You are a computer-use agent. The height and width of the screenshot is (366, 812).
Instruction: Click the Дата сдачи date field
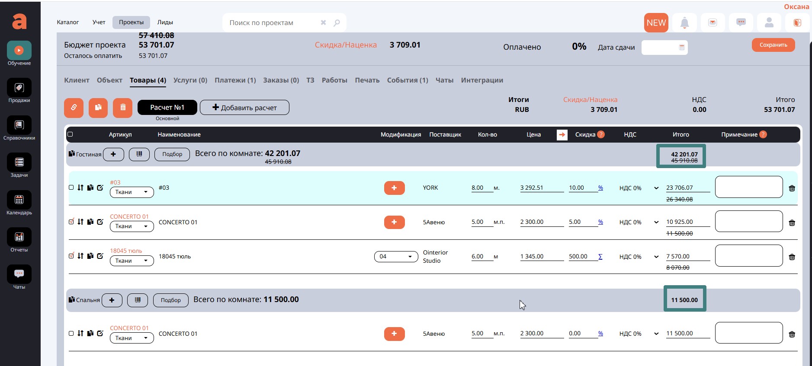664,48
